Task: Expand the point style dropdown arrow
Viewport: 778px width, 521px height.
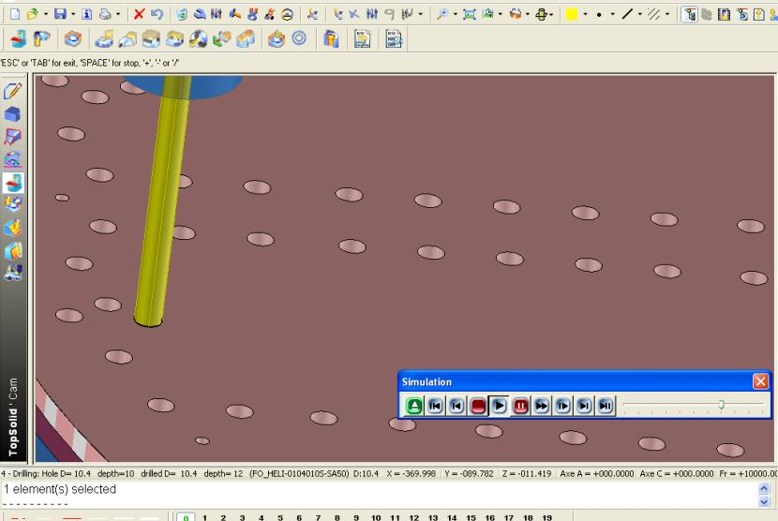Action: (612, 14)
